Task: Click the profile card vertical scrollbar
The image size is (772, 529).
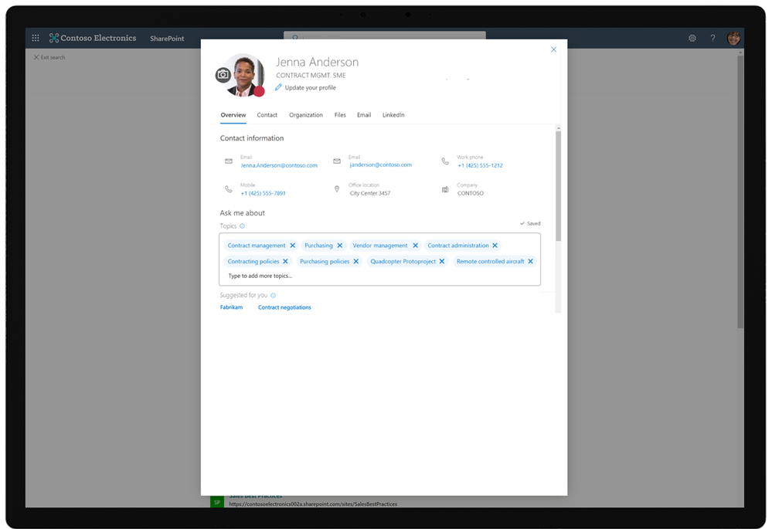Action: [x=558, y=186]
